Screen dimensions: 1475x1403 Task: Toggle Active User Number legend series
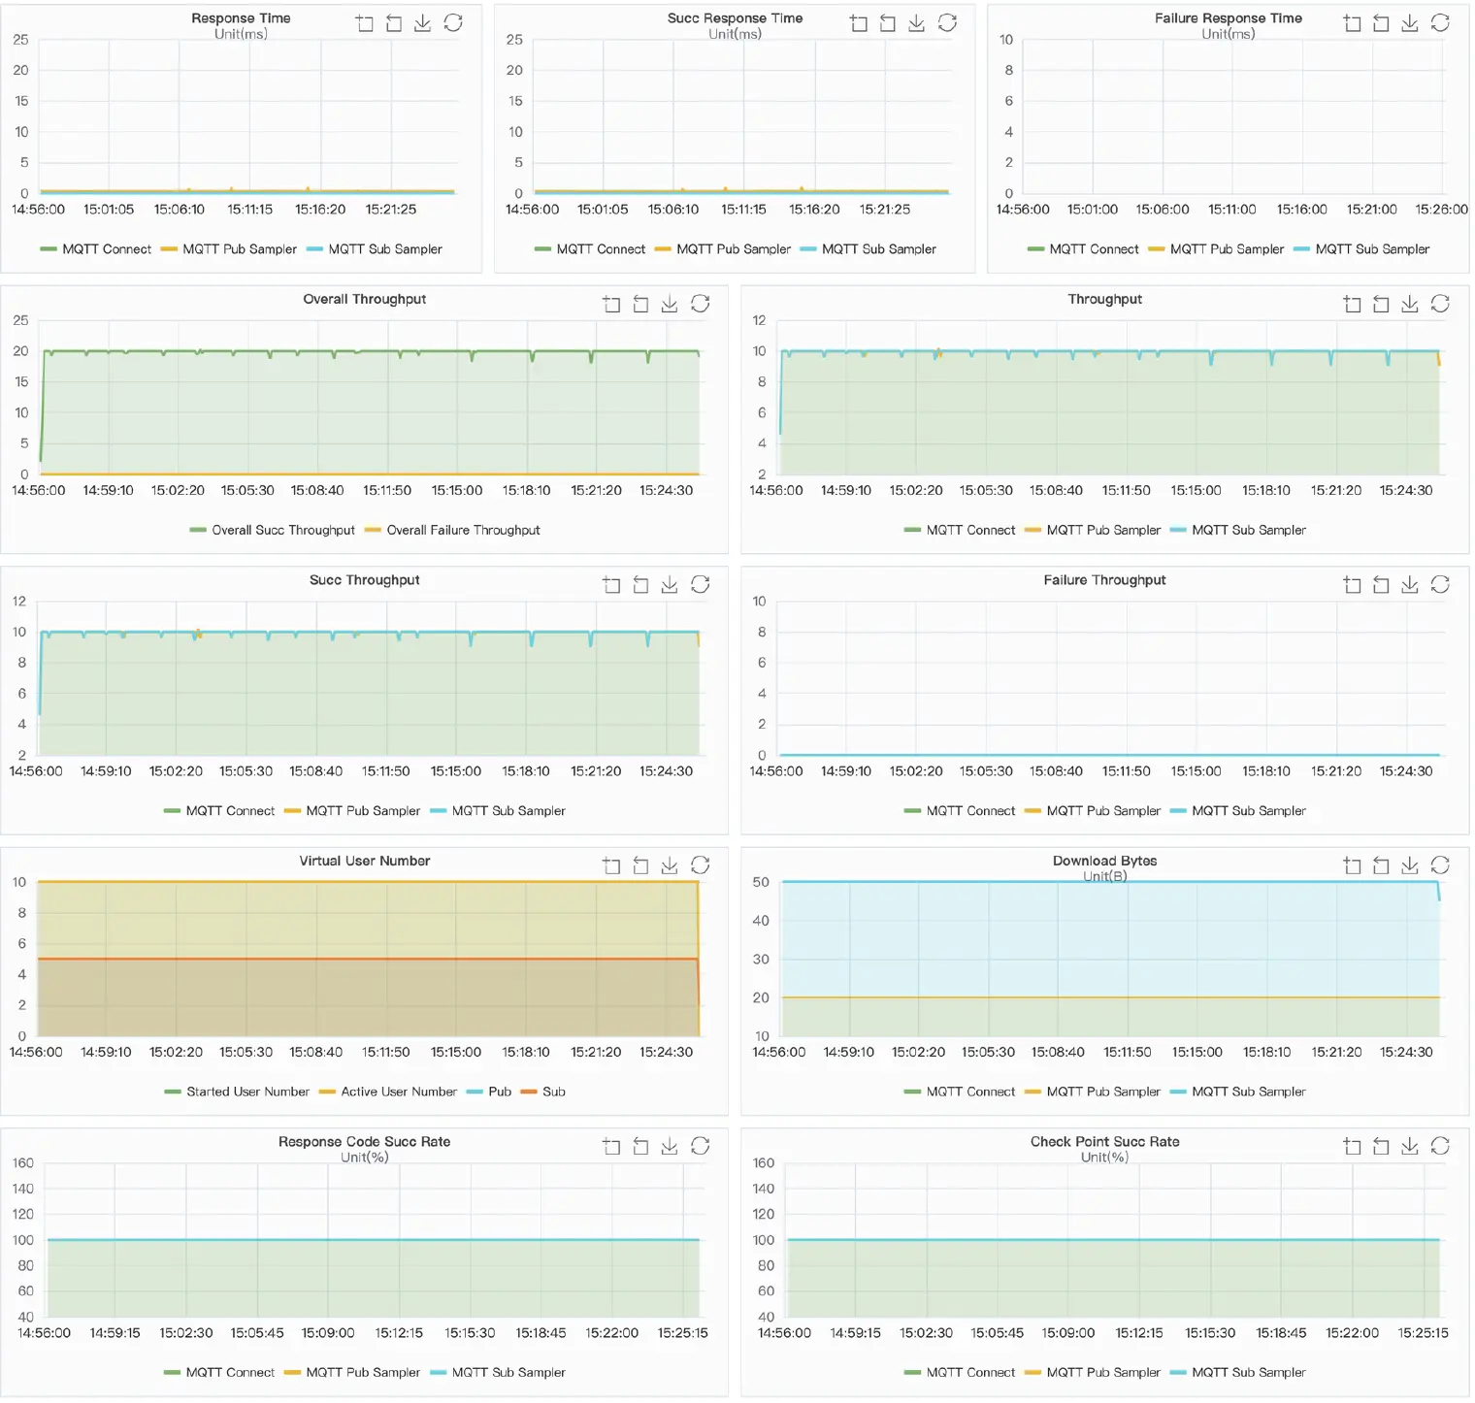[x=388, y=1092]
